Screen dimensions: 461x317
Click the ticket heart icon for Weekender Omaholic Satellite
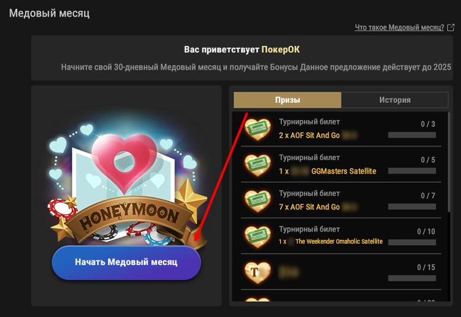258,236
